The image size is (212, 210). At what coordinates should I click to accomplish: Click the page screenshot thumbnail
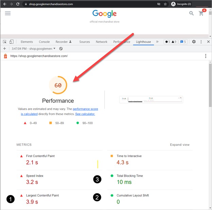151,100
